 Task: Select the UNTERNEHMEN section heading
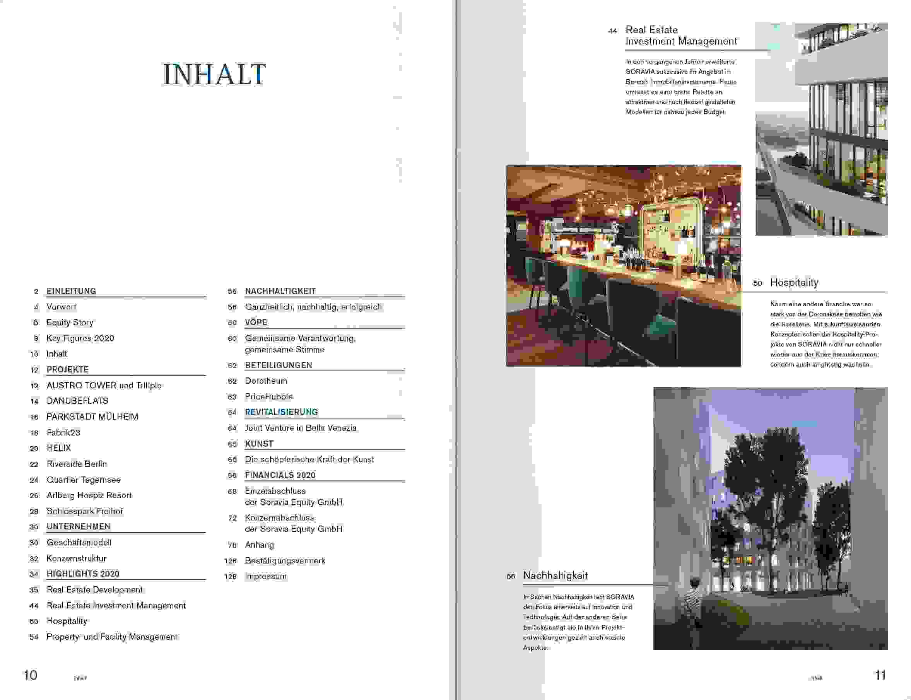pos(79,526)
